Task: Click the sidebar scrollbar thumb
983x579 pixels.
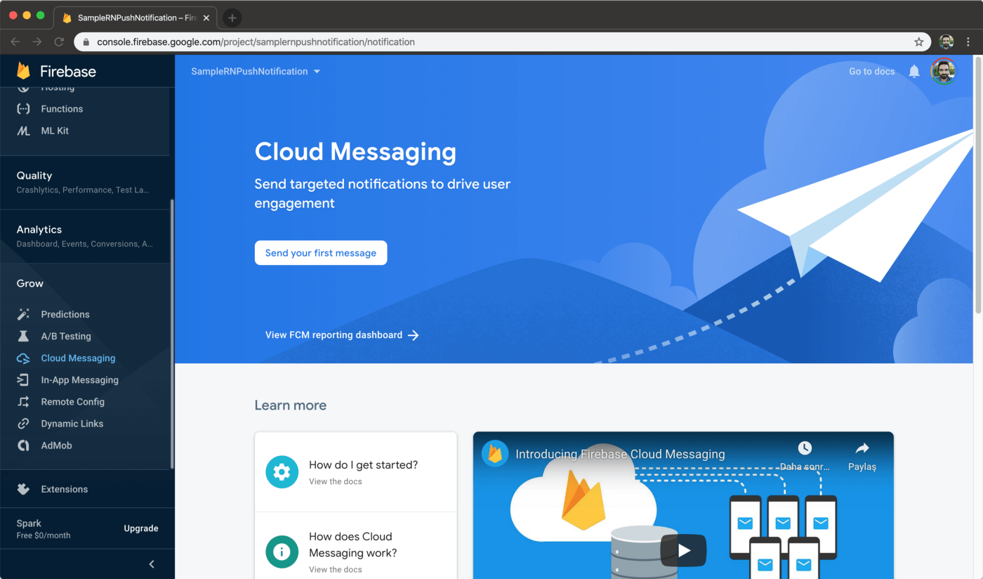Action: click(172, 334)
